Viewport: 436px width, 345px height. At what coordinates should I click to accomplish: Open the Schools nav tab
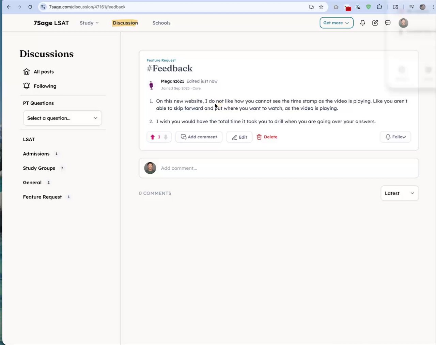[x=161, y=23]
